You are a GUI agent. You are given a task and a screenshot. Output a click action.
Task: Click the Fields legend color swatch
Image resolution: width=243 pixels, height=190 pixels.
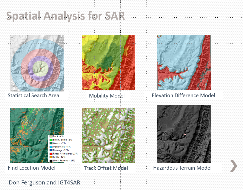pos(51,157)
